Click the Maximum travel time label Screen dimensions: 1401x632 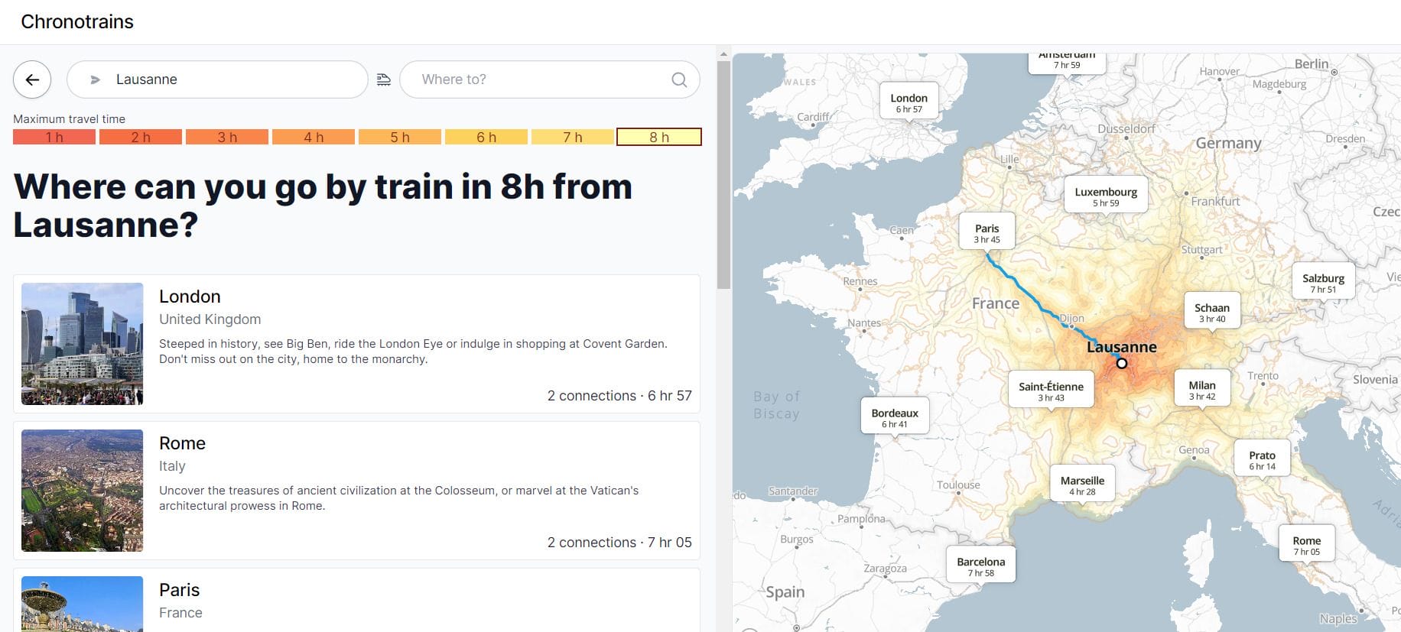tap(70, 119)
